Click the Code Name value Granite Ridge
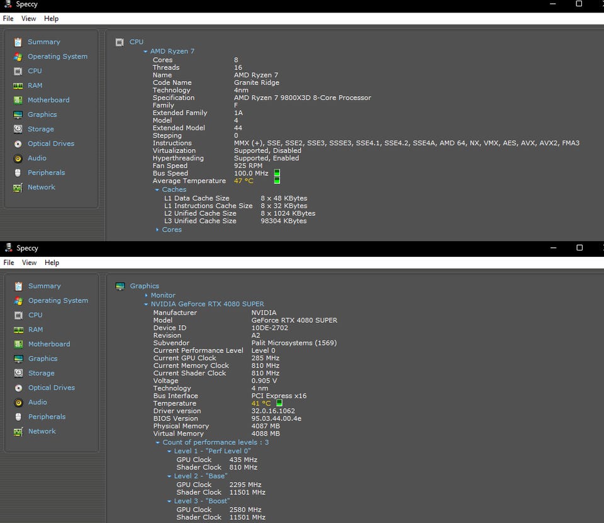This screenshot has width=604, height=523. point(257,83)
